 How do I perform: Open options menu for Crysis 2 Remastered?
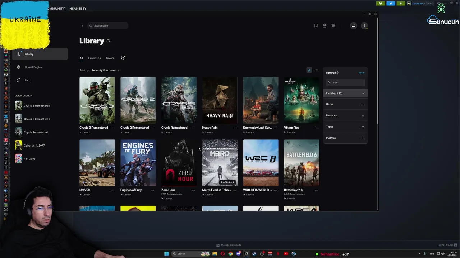pyautogui.click(x=153, y=128)
